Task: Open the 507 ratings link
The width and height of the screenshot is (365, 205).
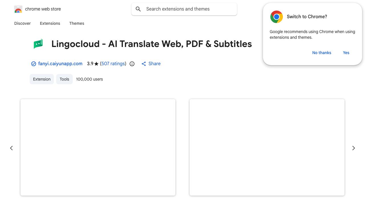Action: [113, 64]
